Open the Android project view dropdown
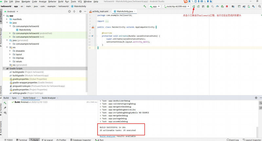Image resolution: width=262 pixels, height=141 pixels. (x=11, y=11)
